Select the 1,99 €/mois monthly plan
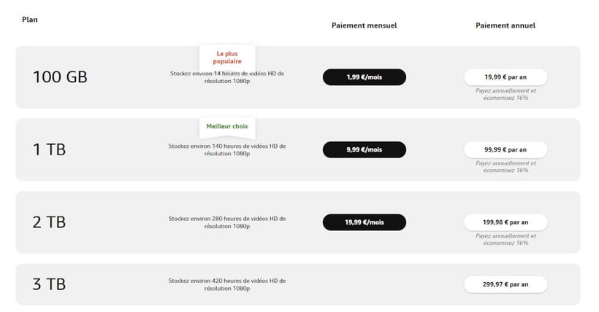 (x=364, y=77)
